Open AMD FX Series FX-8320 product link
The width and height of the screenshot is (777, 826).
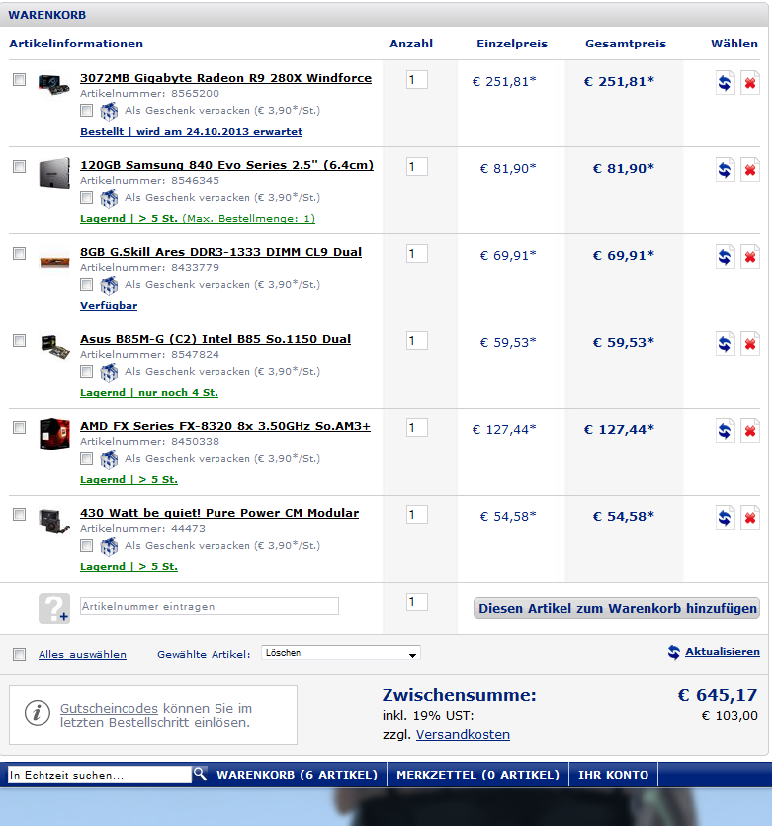pos(225,426)
